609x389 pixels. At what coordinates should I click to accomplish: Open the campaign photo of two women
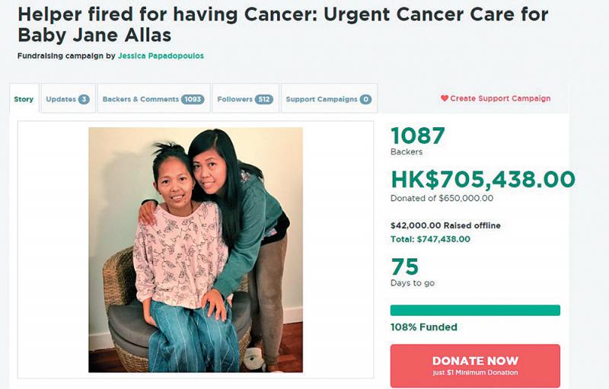click(196, 250)
